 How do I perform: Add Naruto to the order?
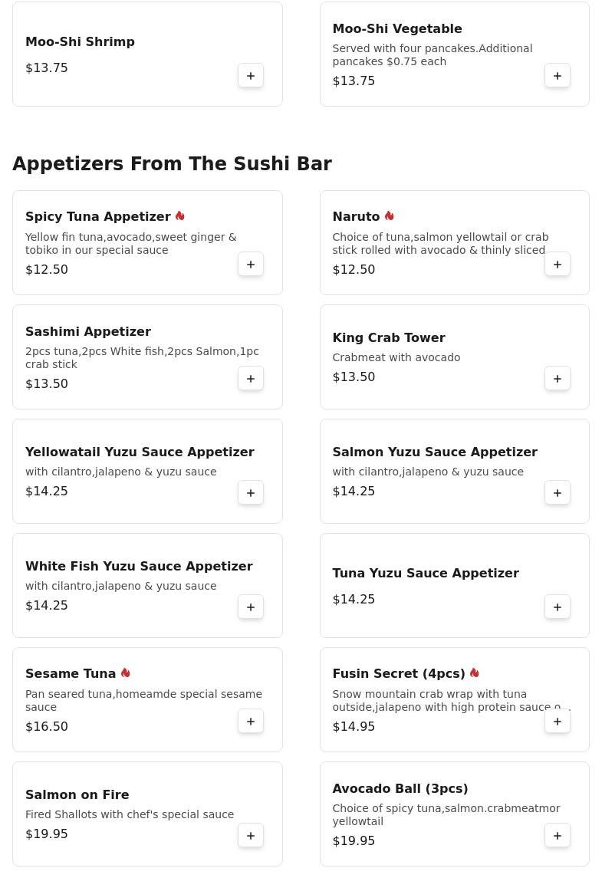[558, 265]
